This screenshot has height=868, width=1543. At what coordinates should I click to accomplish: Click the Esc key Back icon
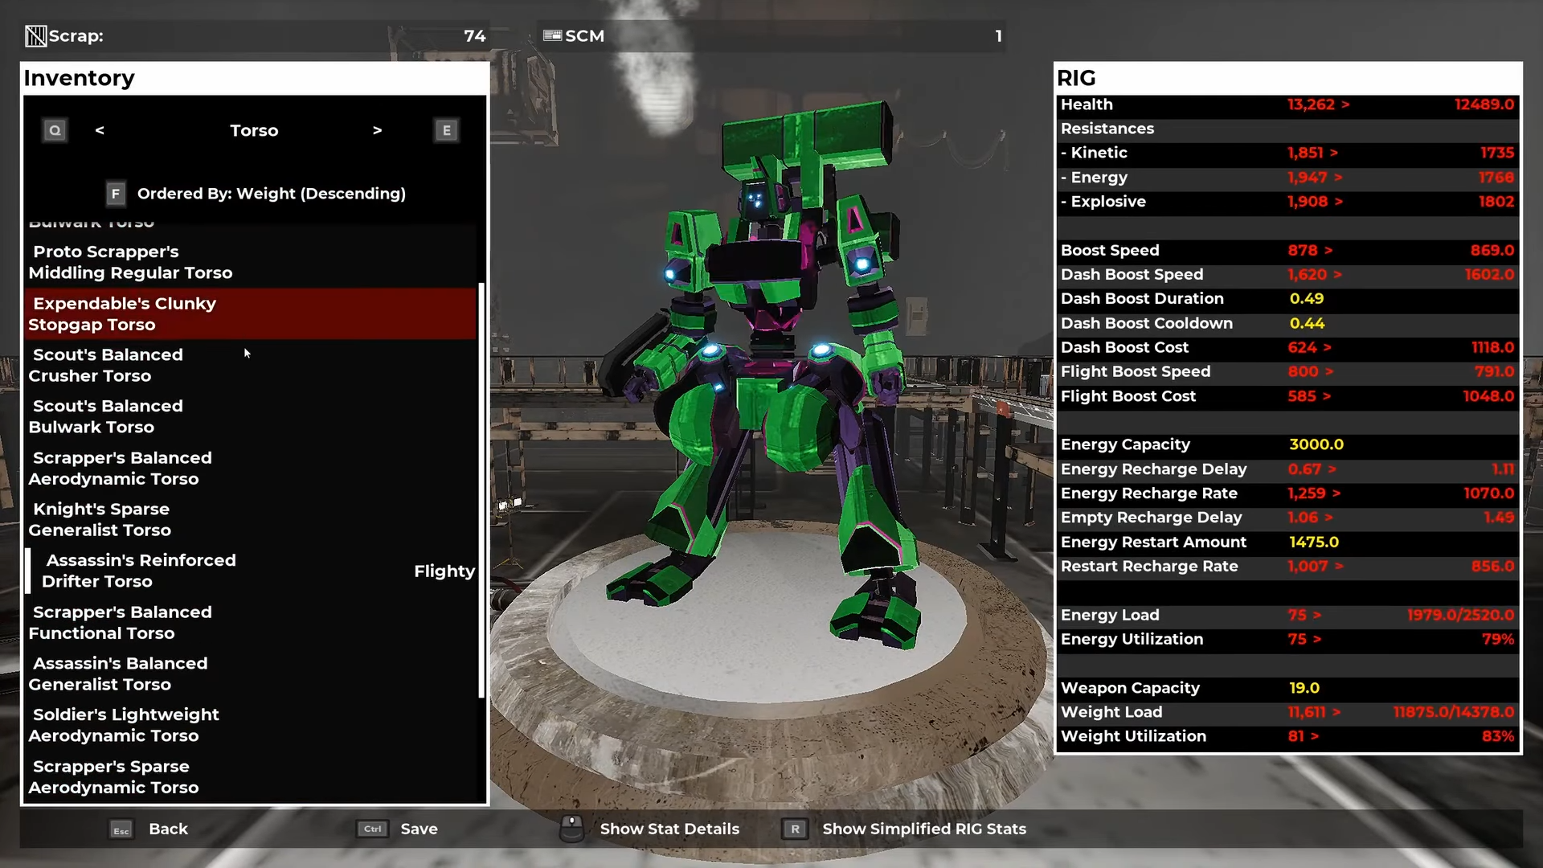tap(121, 829)
